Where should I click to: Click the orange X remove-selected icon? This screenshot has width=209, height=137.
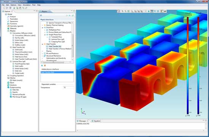45,65
